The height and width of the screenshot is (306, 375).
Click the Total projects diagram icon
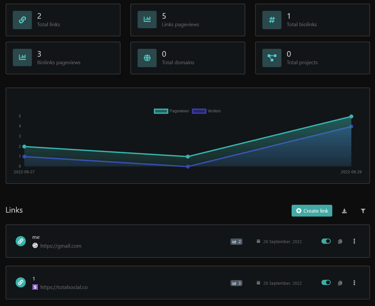coord(272,58)
